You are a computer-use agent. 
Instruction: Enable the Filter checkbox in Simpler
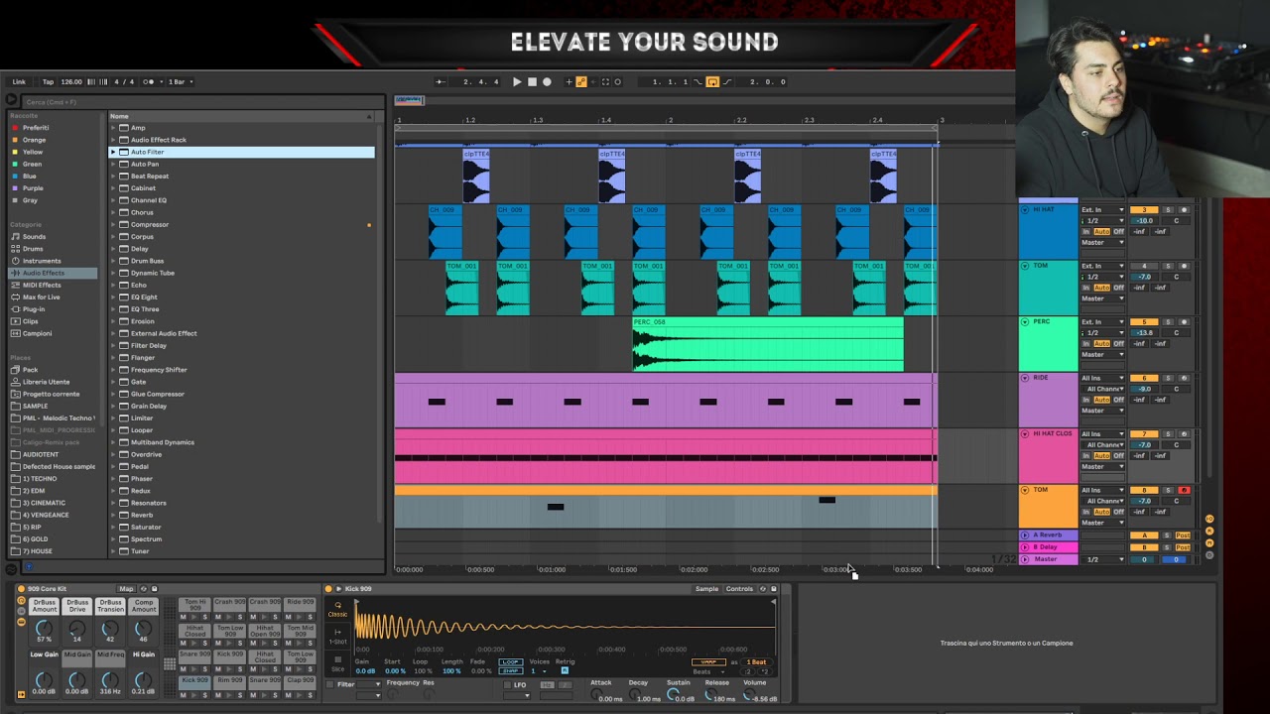[331, 684]
